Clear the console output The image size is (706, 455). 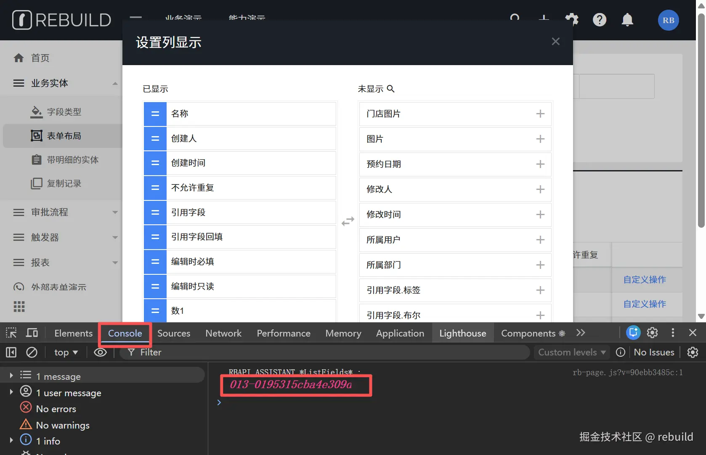32,352
